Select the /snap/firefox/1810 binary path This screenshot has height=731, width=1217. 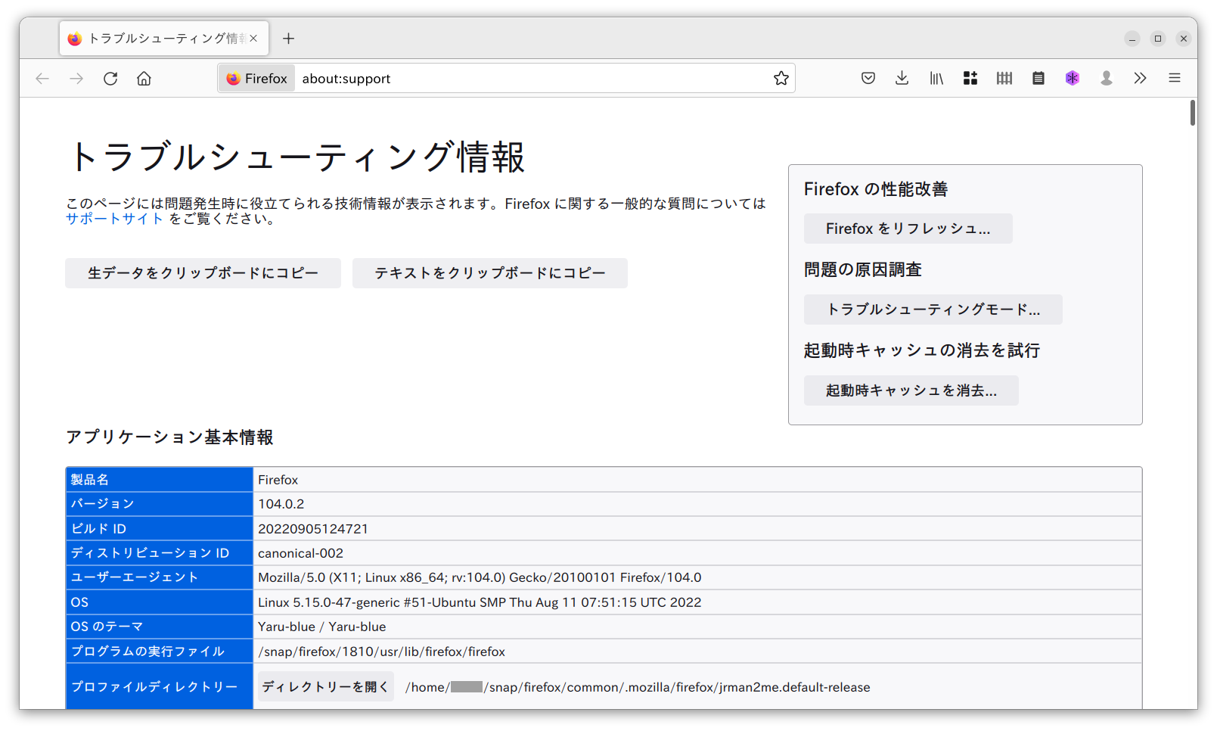[x=381, y=652]
